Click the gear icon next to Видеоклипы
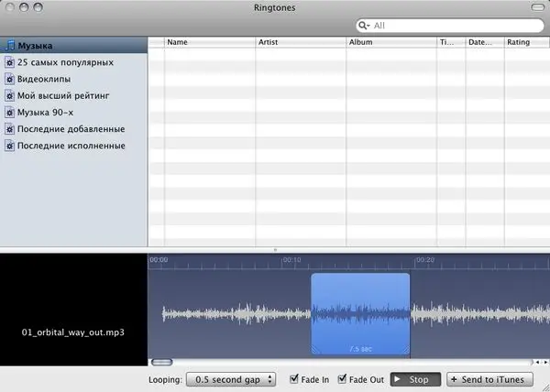Image resolution: width=550 pixels, height=392 pixels. coord(9,79)
